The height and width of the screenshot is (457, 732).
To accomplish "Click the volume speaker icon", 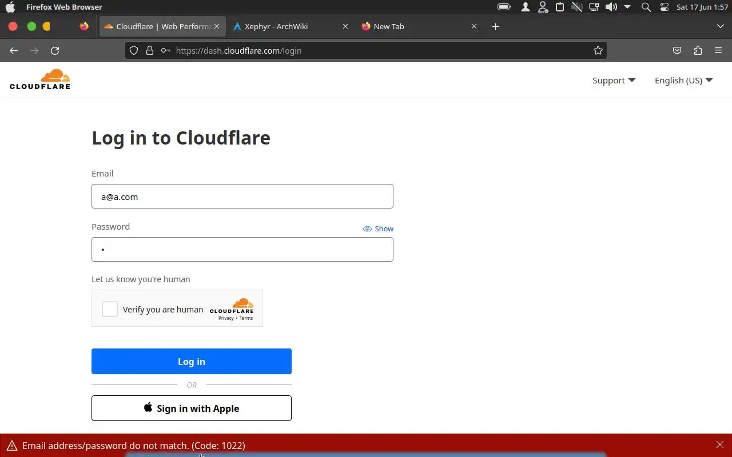I will pos(611,7).
